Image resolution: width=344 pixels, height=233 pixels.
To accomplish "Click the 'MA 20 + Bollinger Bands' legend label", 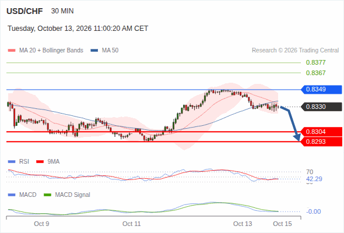I will pyautogui.click(x=51, y=51).
